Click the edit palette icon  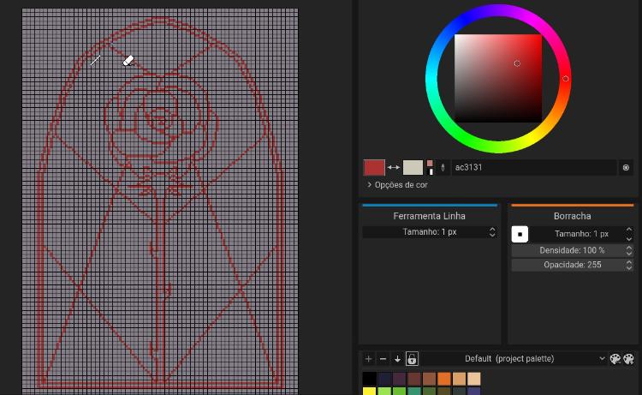tap(628, 359)
